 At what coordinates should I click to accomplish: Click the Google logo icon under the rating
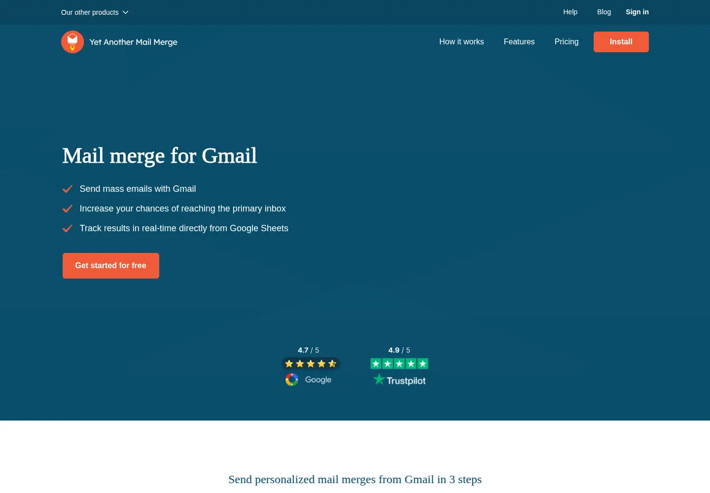(x=292, y=380)
